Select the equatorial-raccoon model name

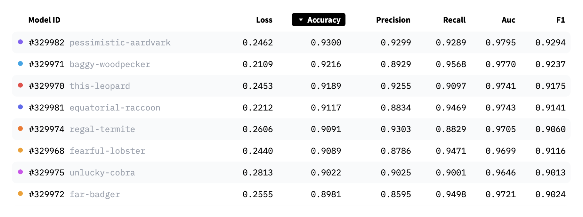pos(115,108)
